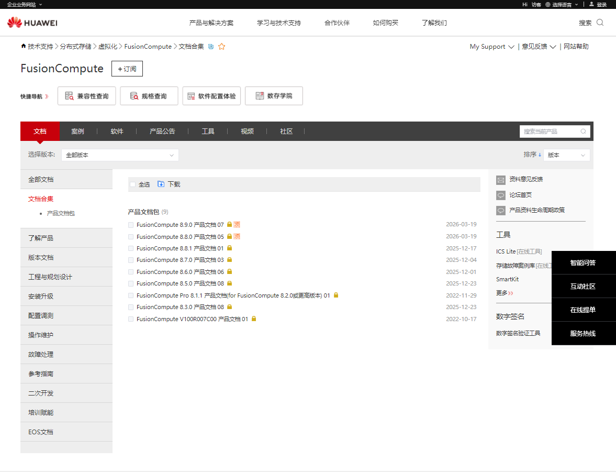Tick the 全选 checkbox
616x472 pixels.
click(x=133, y=184)
